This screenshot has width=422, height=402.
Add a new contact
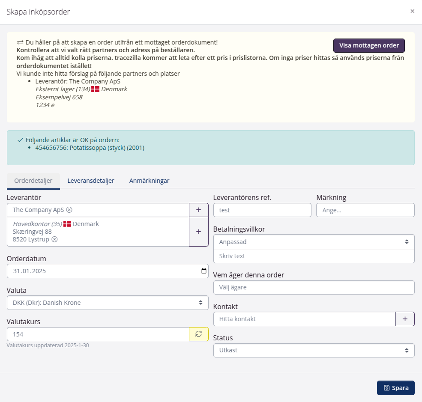404,319
